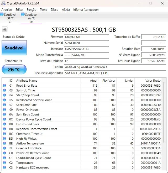This screenshot has width=168, height=173.
Task: Click the CrystalDiskInfo app icon in title bar
Action: pyautogui.click(x=3, y=3)
